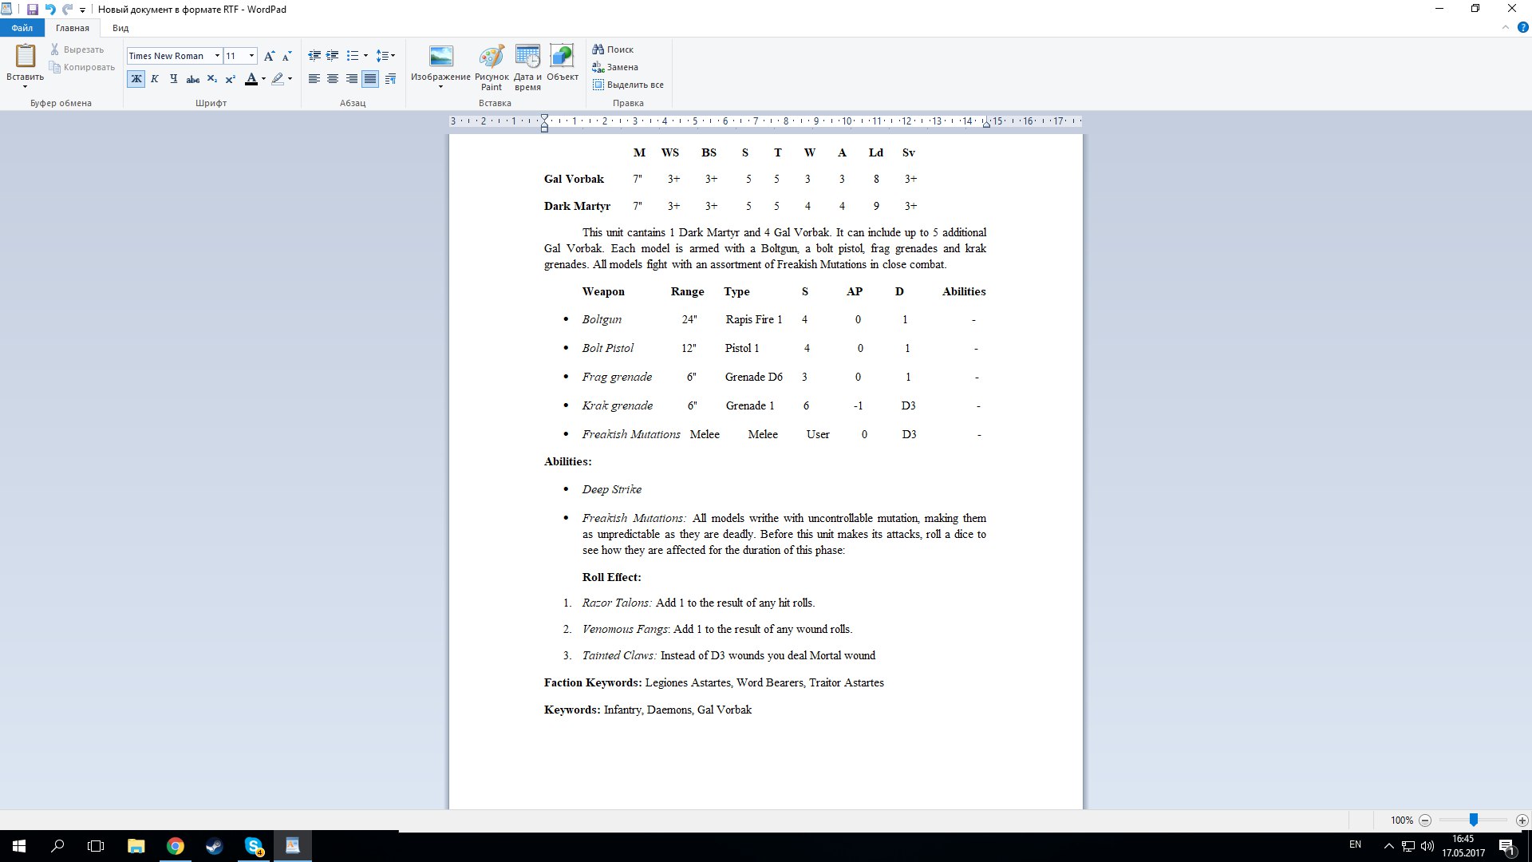
Task: Click Выделить все (select all) button
Action: (628, 85)
